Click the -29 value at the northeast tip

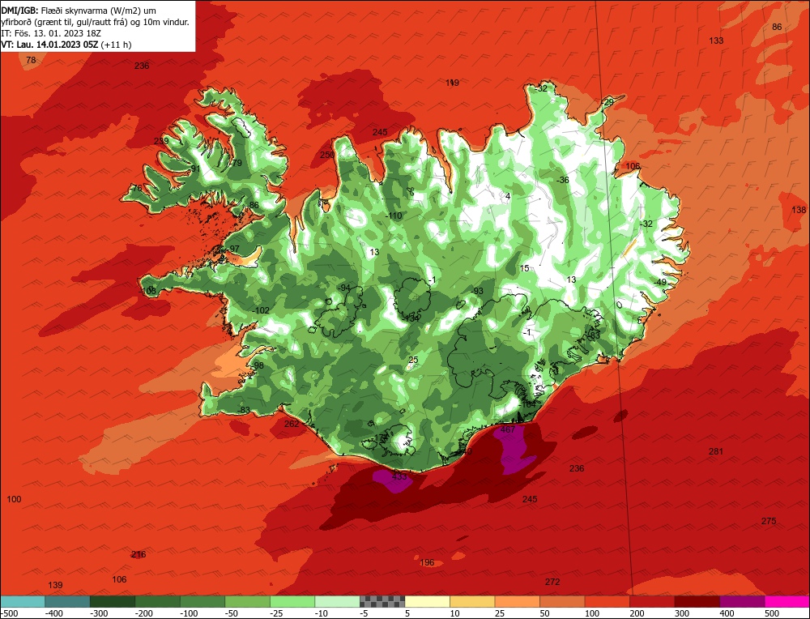[x=607, y=102]
